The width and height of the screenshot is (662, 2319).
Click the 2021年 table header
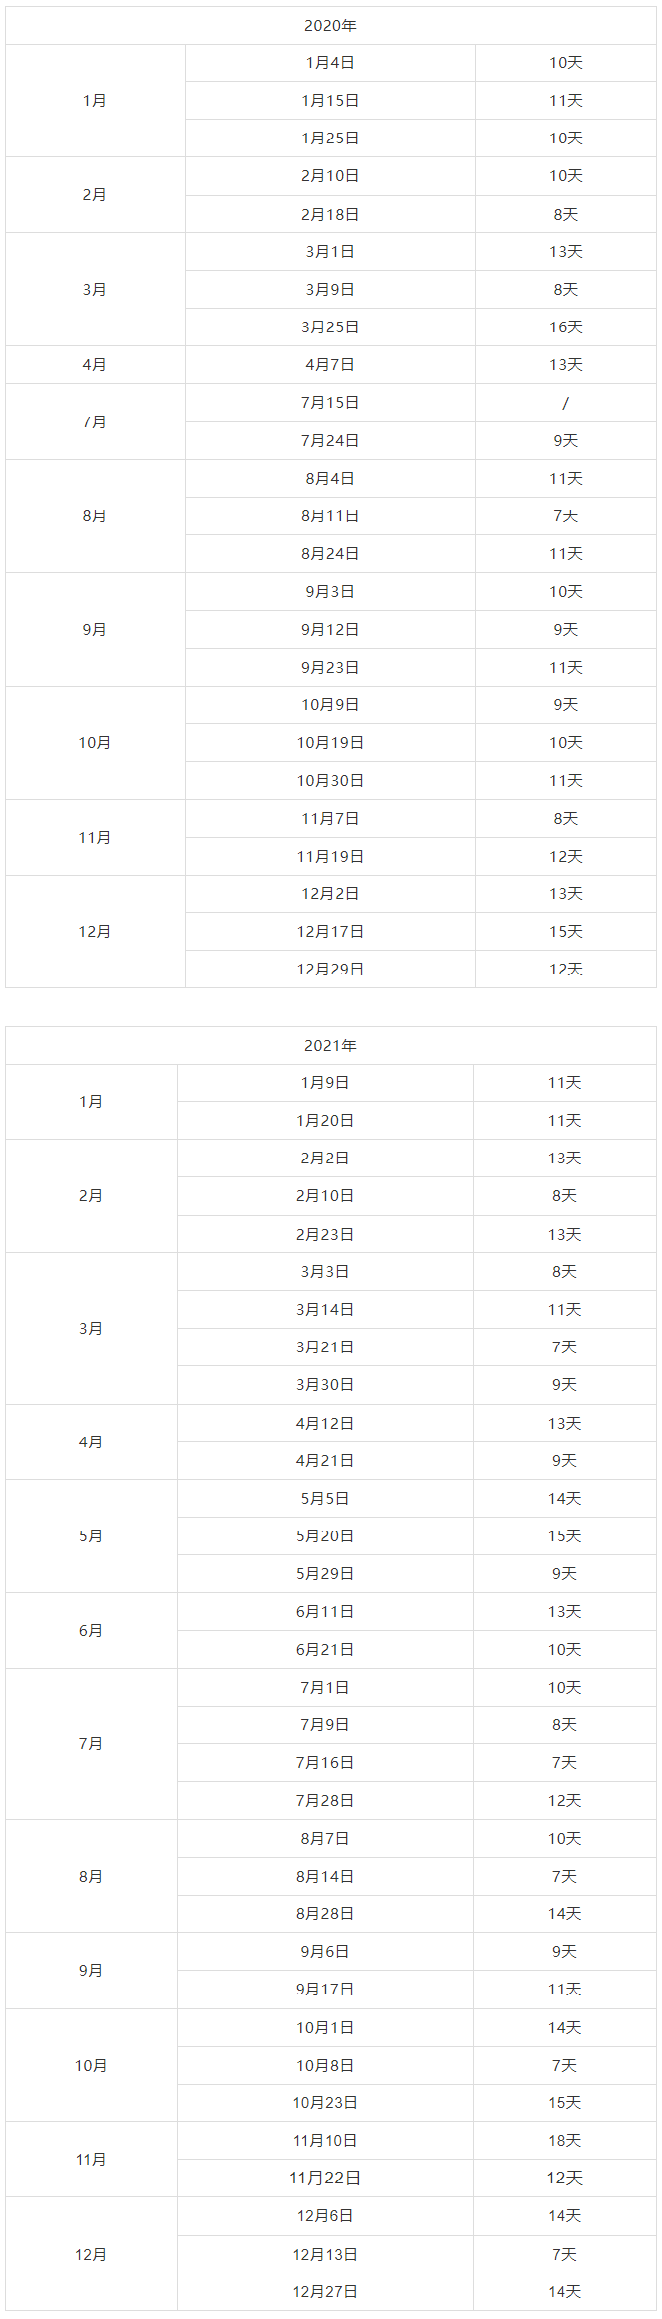[x=330, y=1046]
